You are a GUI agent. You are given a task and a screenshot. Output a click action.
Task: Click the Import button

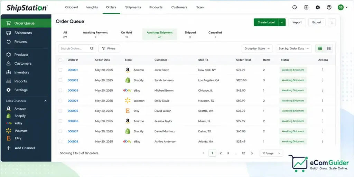[x=297, y=22]
